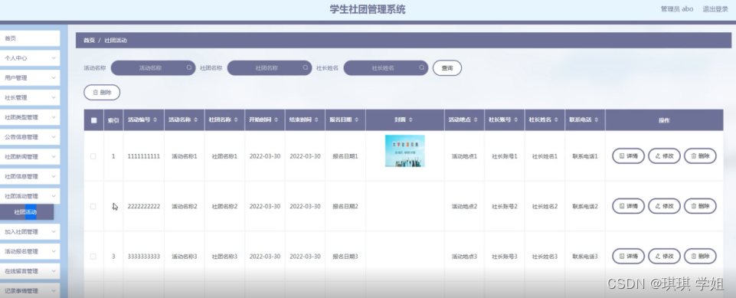Image resolution: width=736 pixels, height=298 pixels.
Task: Click search icon in 社长姓名 field
Action: pyautogui.click(x=422, y=67)
